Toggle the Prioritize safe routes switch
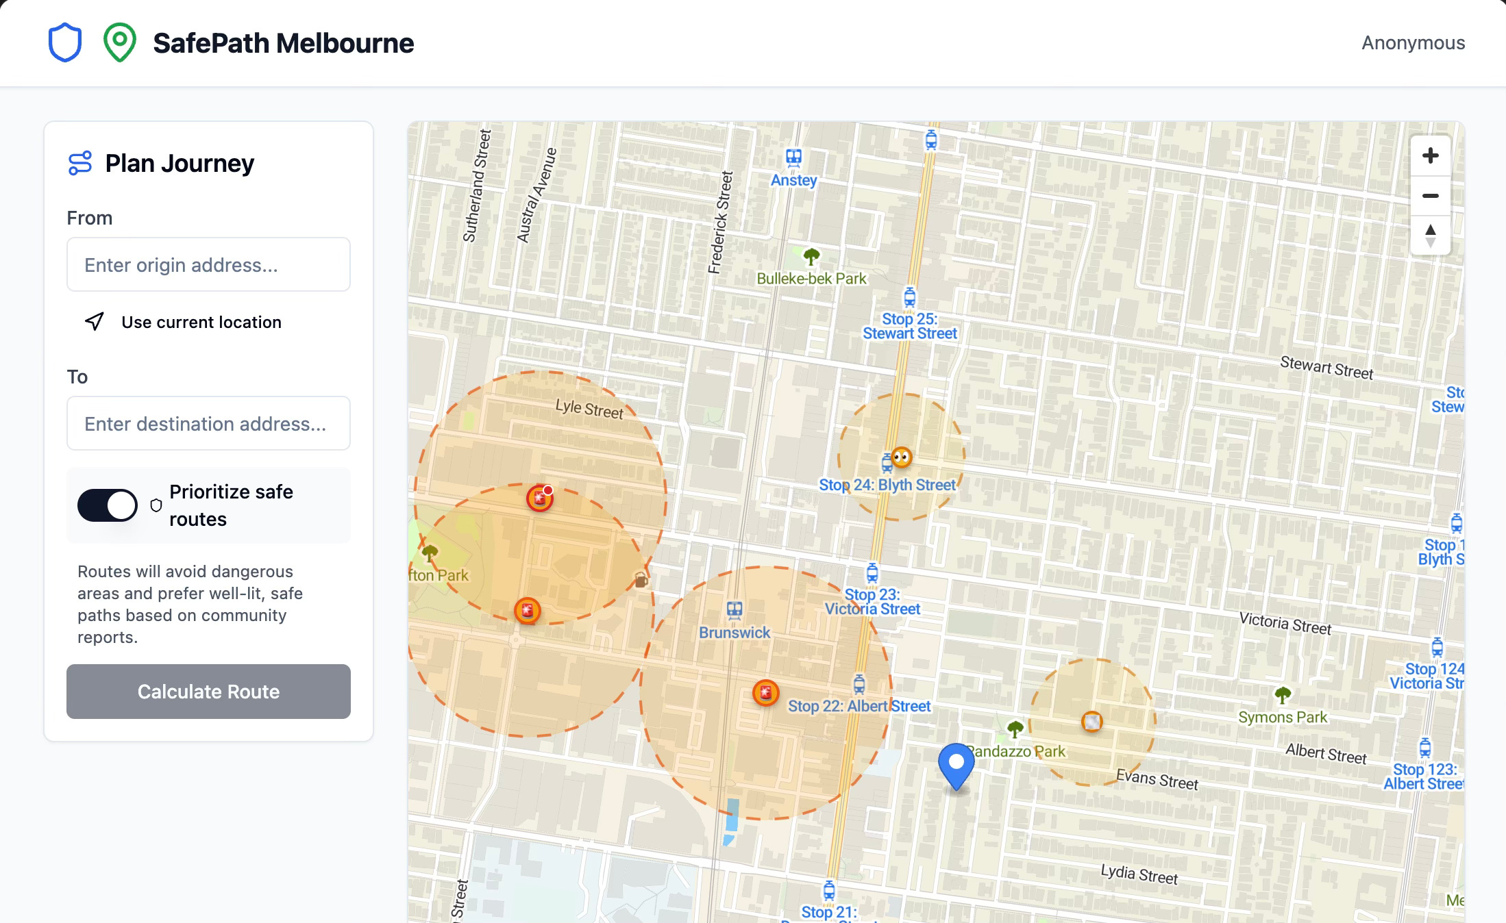The width and height of the screenshot is (1506, 923). click(x=108, y=505)
